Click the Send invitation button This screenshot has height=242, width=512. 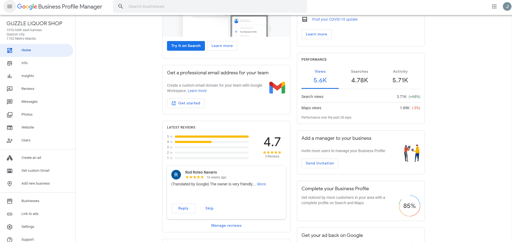tap(319, 163)
